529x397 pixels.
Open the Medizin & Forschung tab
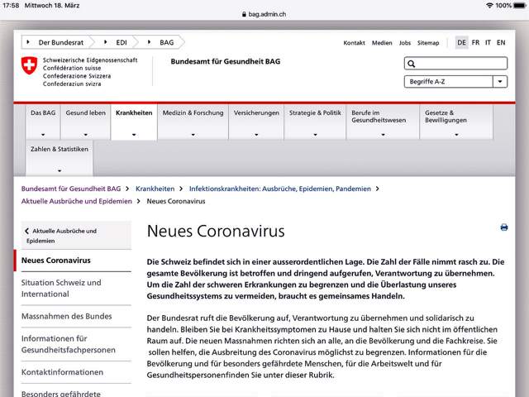tap(193, 122)
